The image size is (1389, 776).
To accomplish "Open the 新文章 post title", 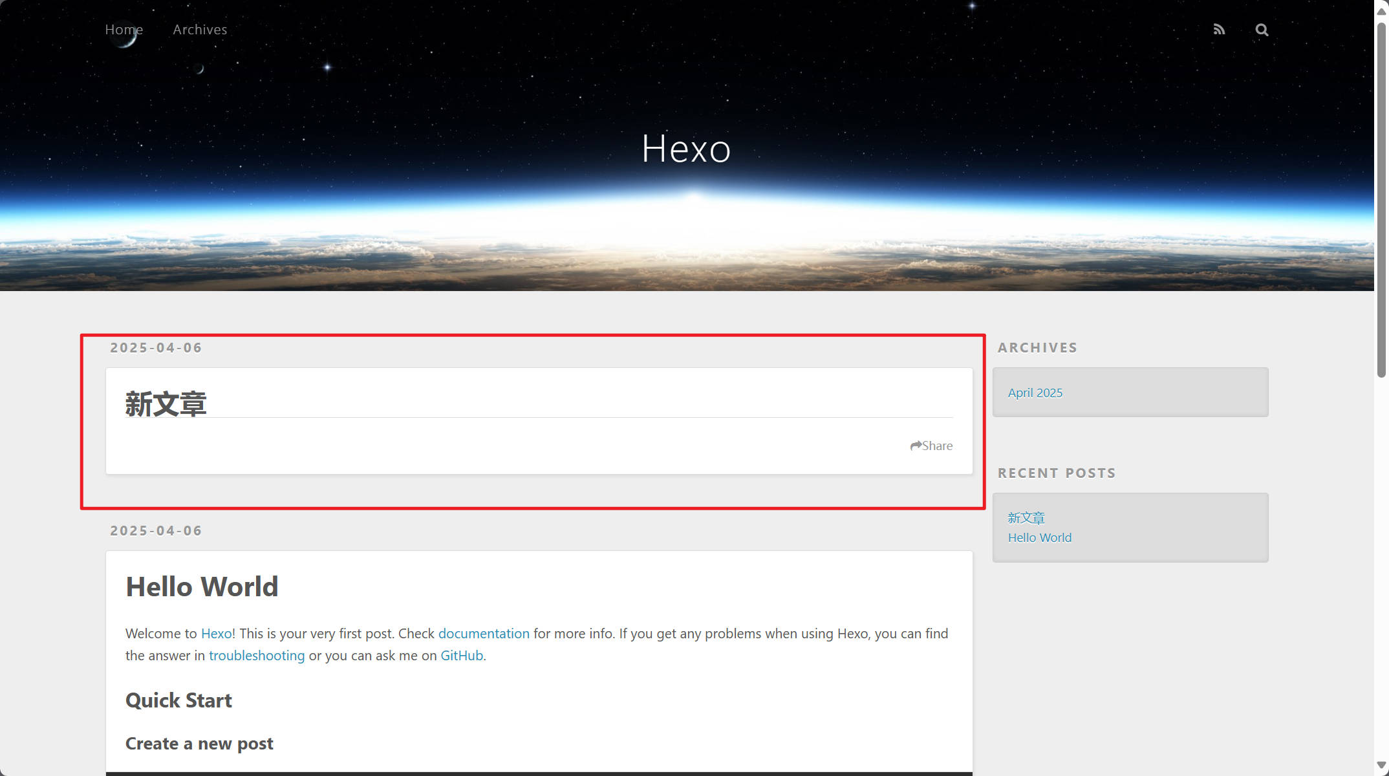I will [x=166, y=402].
